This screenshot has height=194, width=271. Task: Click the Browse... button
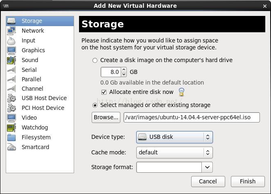point(106,118)
